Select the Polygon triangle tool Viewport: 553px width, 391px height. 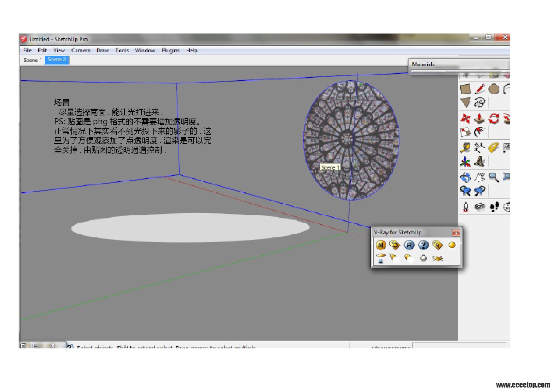click(x=465, y=102)
